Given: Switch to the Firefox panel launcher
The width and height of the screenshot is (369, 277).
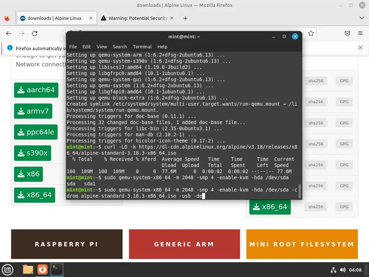Looking at the screenshot, I should pyautogui.click(x=43, y=269).
